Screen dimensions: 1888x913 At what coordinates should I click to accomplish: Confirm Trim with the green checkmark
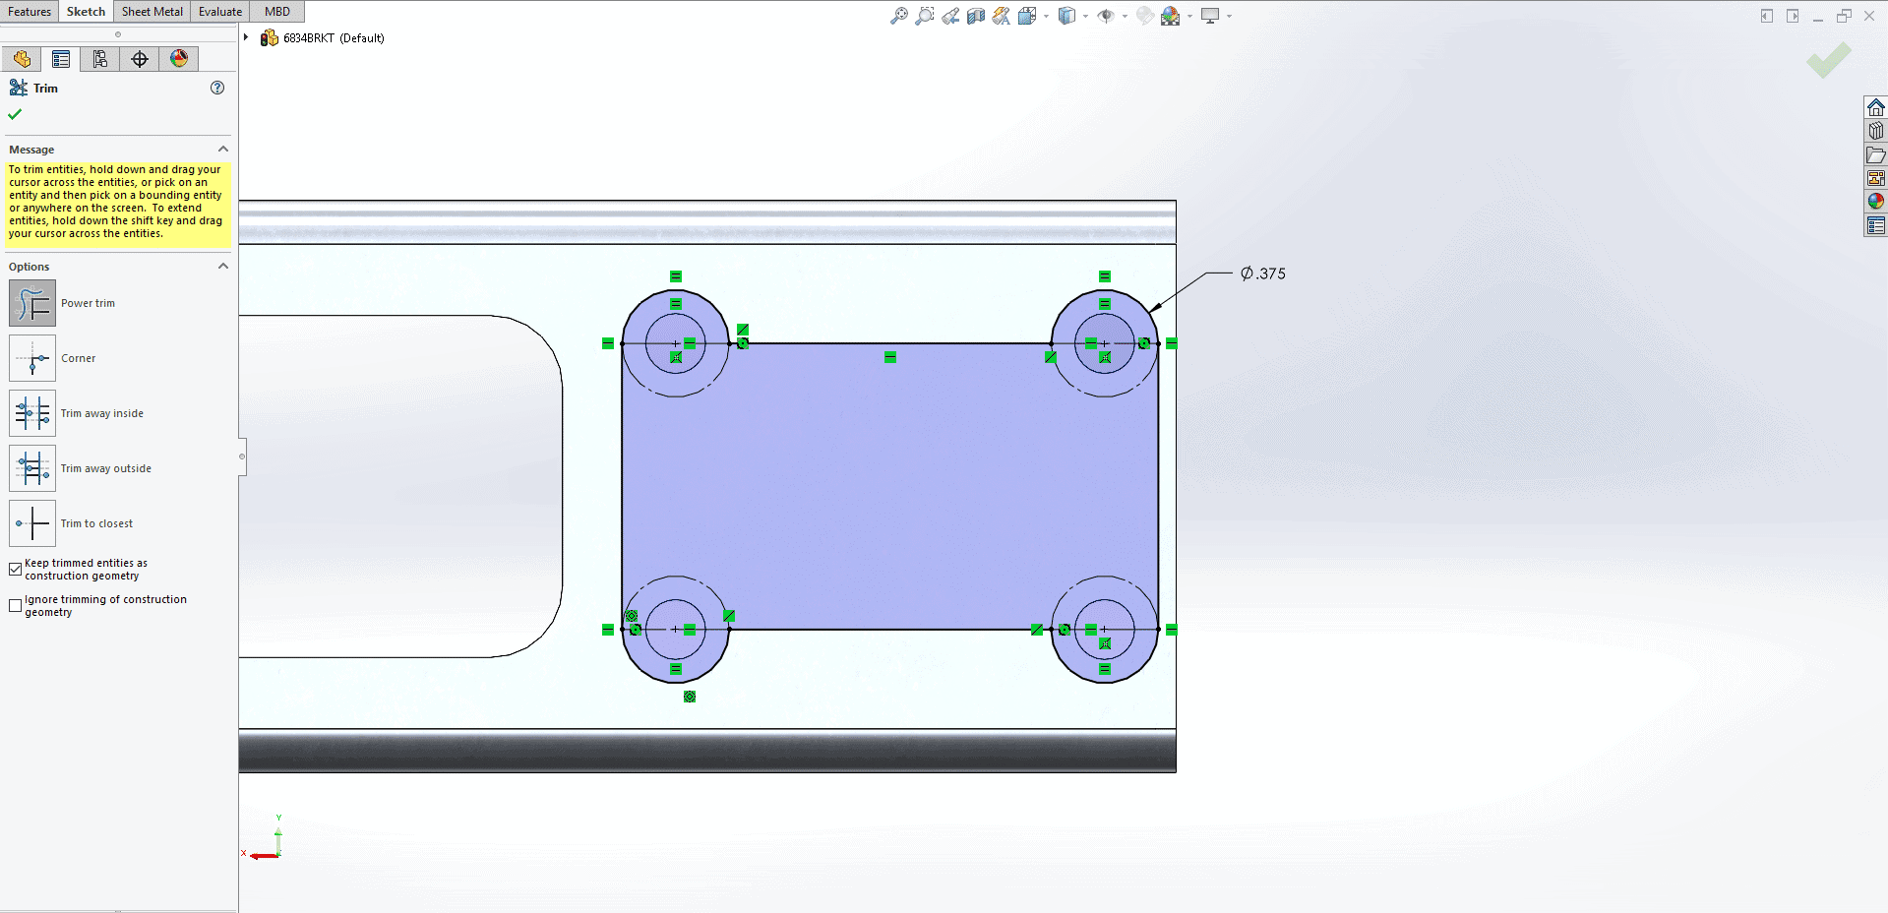pyautogui.click(x=15, y=114)
